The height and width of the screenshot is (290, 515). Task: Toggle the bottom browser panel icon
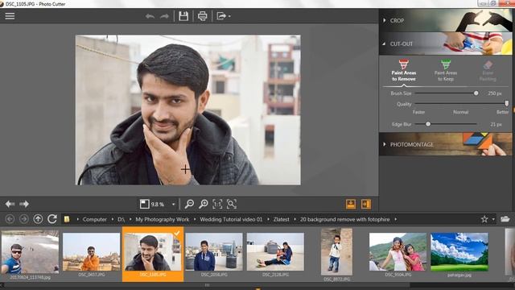351,204
